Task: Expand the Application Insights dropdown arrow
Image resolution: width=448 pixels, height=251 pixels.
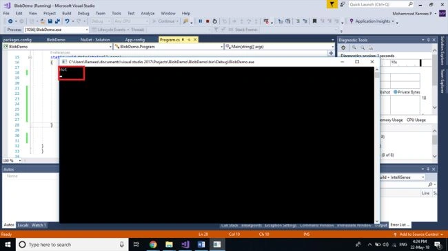Action: (393, 21)
